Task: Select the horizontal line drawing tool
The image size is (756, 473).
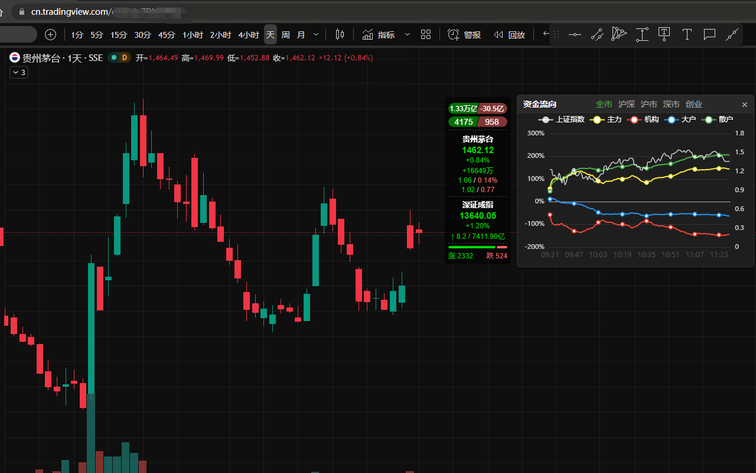Action: pyautogui.click(x=575, y=35)
